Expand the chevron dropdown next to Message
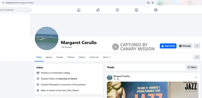The image size is (202, 98). 197,46
